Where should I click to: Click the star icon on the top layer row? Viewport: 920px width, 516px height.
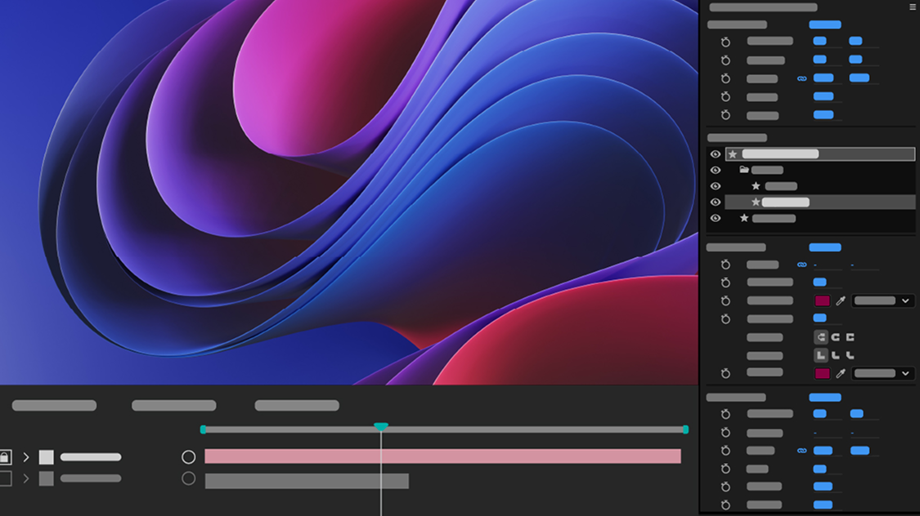click(733, 153)
